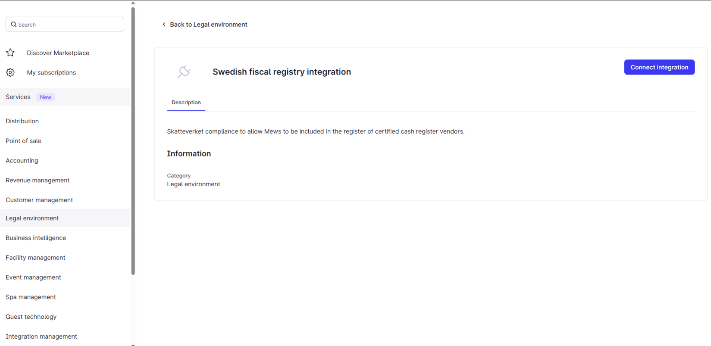Click the magnifier icon in the search box
711x346 pixels.
coord(14,25)
